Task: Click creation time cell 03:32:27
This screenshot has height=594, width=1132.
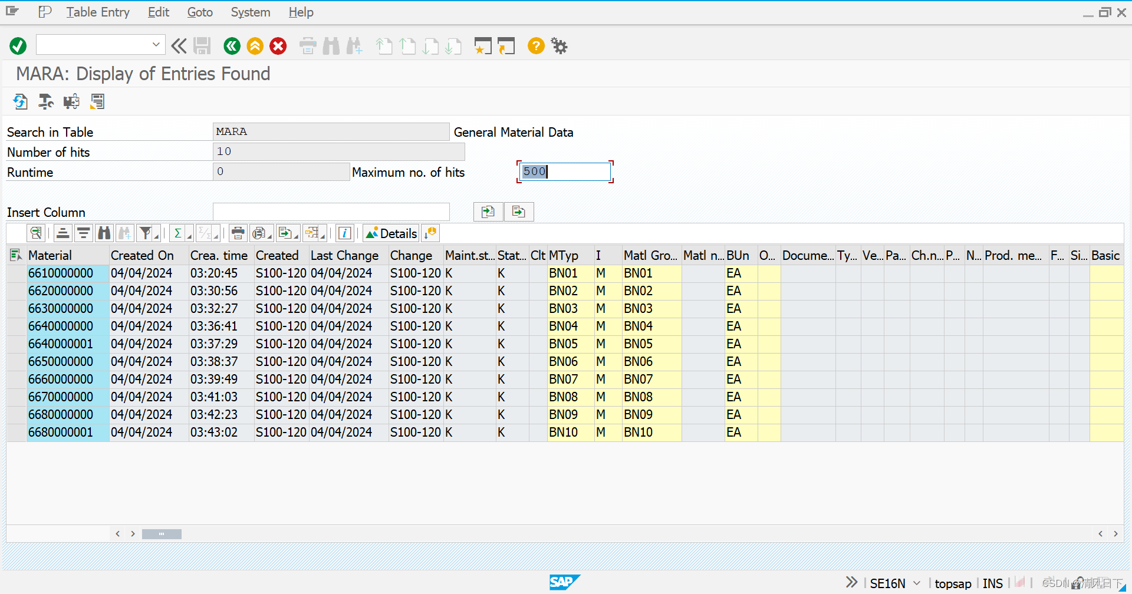Action: tap(221, 308)
